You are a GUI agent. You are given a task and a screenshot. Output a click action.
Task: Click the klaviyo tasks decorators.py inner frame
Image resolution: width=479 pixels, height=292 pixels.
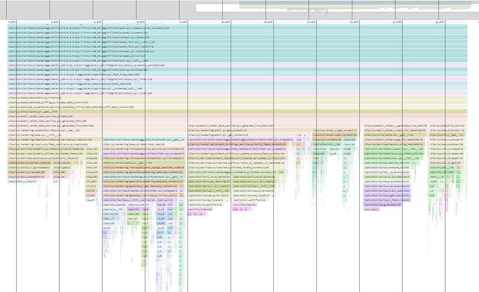[48, 98]
